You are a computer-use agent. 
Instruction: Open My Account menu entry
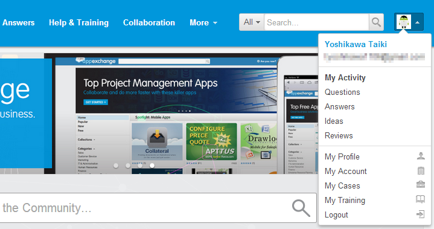[346, 171]
